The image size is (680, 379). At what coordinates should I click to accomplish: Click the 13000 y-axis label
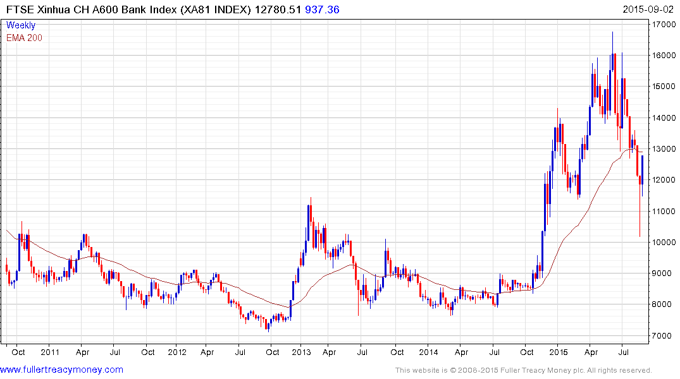[664, 148]
